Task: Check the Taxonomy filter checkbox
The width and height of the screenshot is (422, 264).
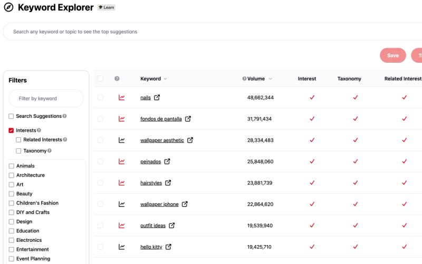Action: pos(18,151)
